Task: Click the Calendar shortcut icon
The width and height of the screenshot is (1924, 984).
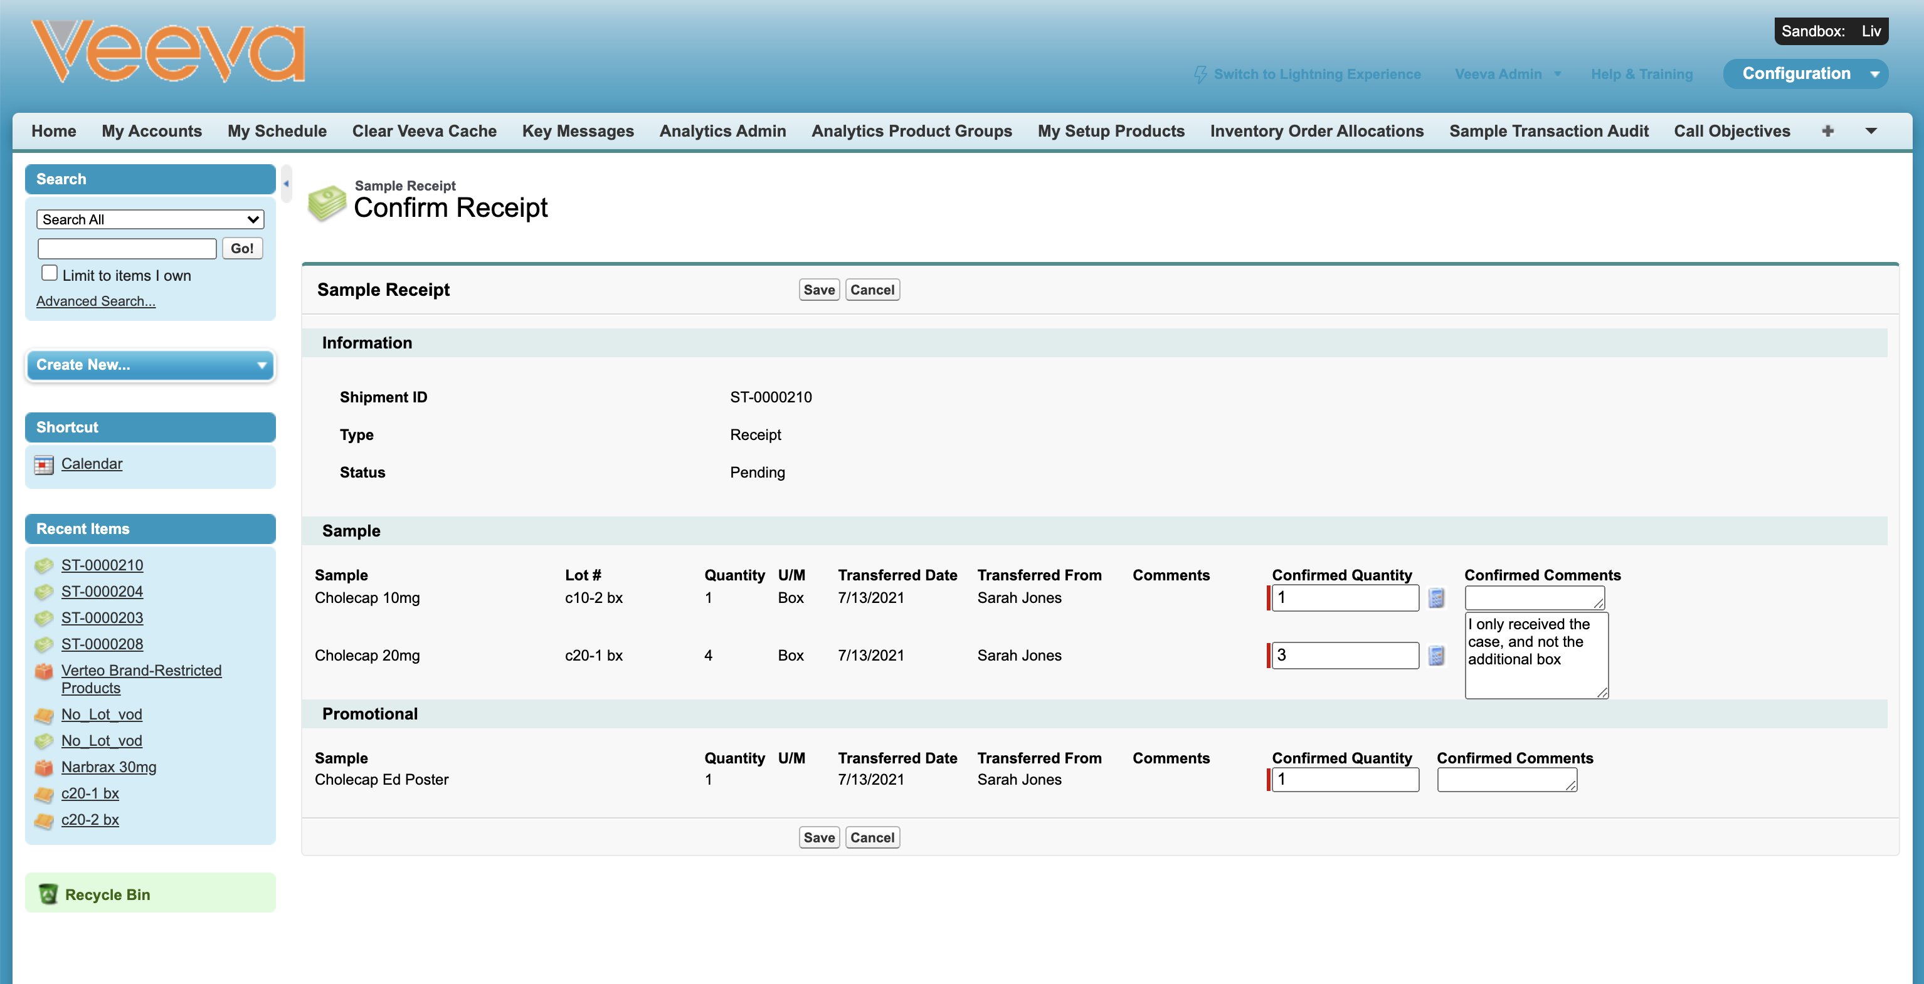Action: (44, 464)
